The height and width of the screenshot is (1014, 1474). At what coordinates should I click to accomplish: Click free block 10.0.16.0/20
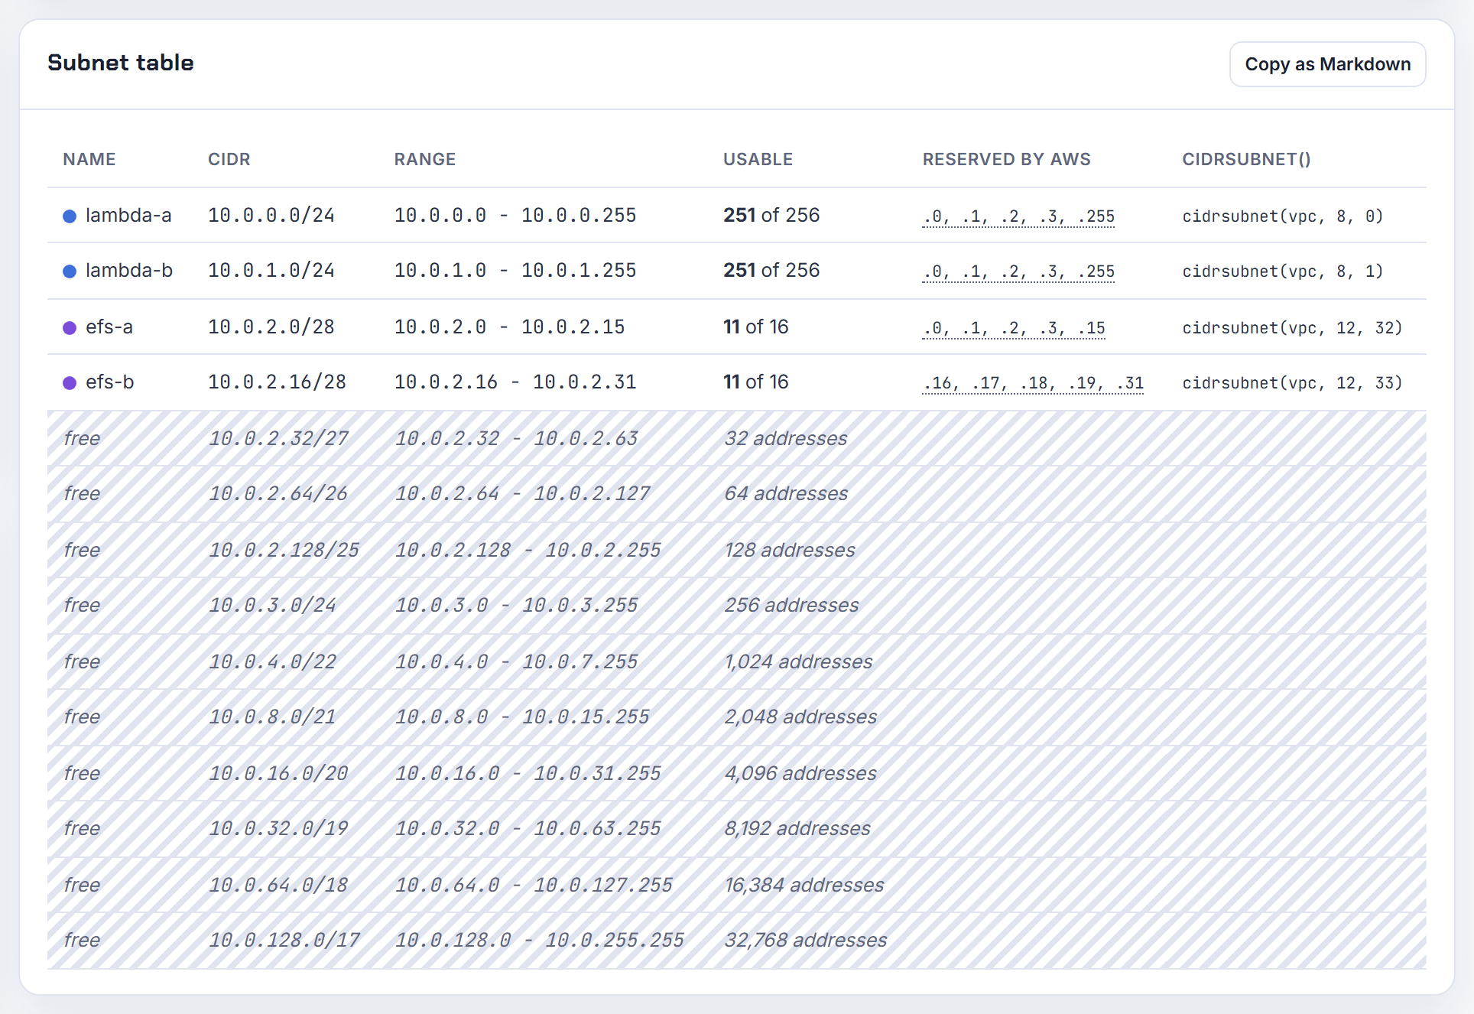click(737, 773)
